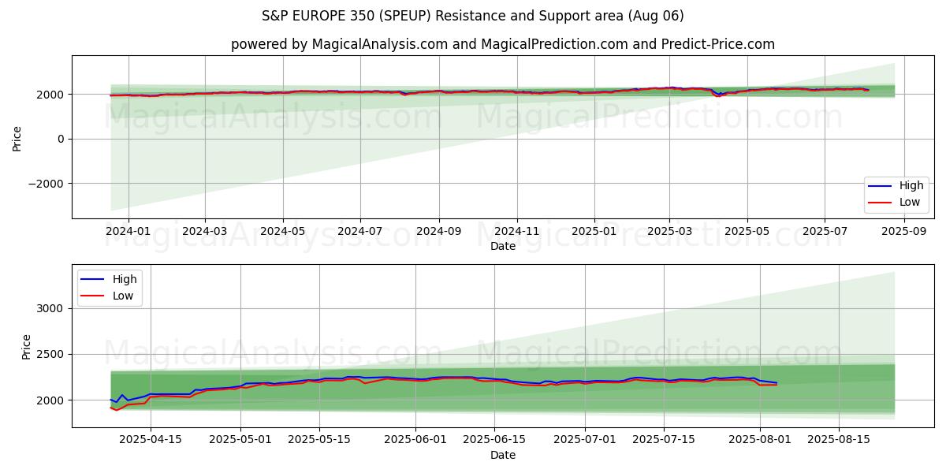Click the '2025-08-15' date tick label
Screen dimensions: 946x473
[839, 441]
